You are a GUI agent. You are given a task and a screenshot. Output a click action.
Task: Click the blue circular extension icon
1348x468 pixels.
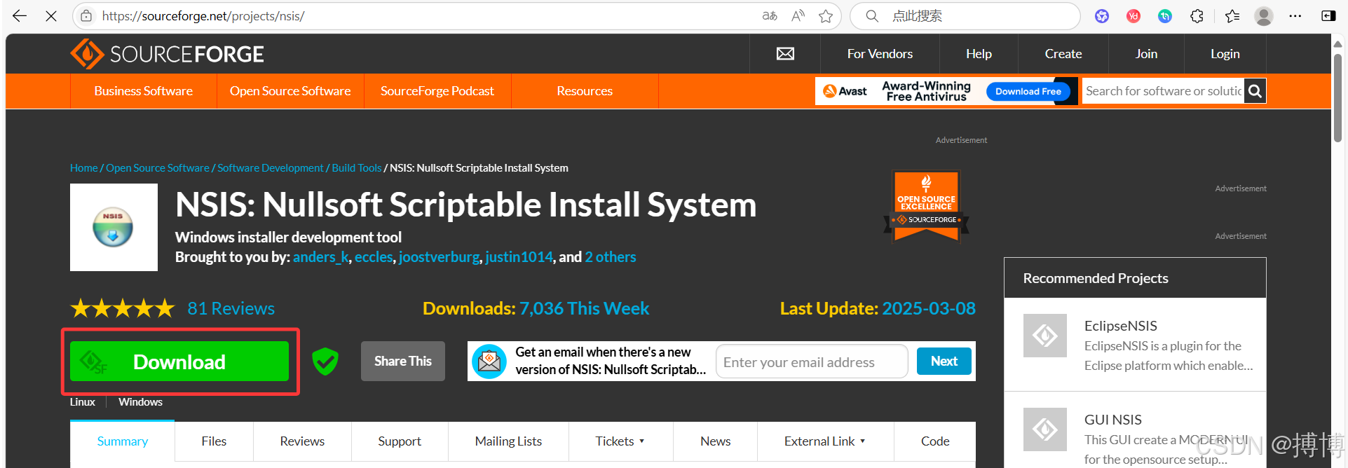click(1102, 15)
